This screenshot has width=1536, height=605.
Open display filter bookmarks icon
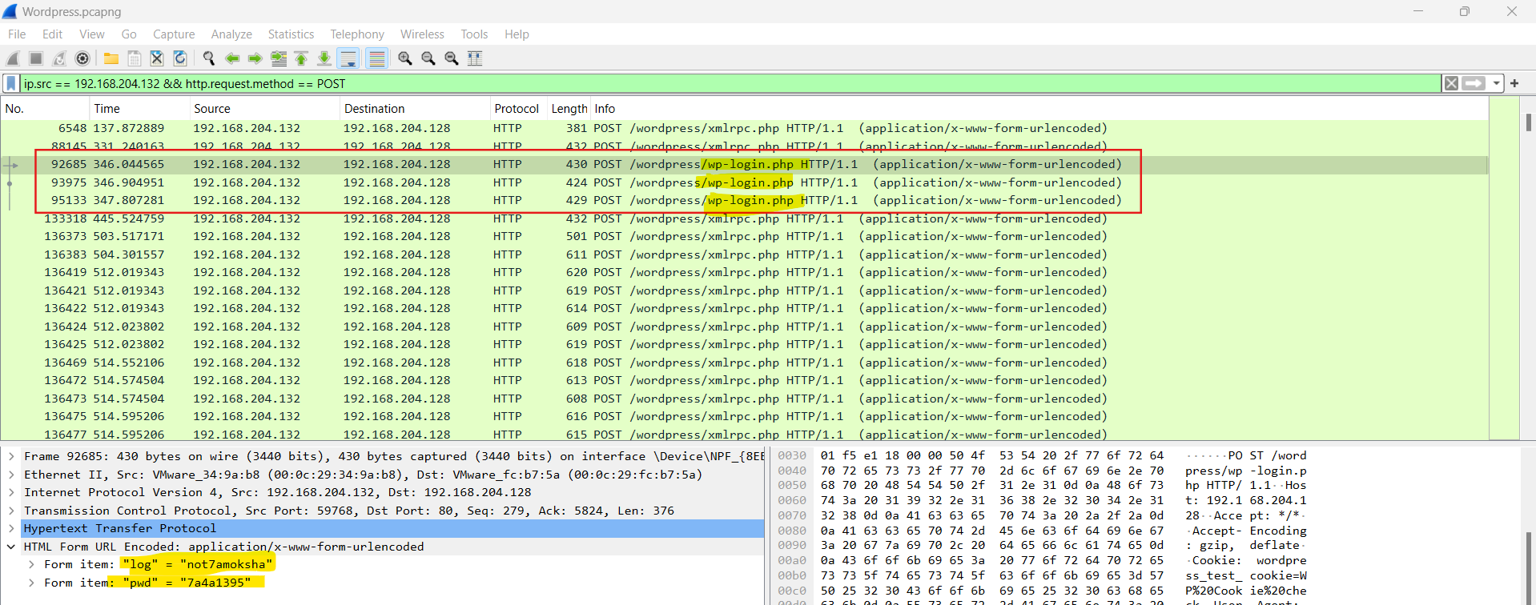11,83
